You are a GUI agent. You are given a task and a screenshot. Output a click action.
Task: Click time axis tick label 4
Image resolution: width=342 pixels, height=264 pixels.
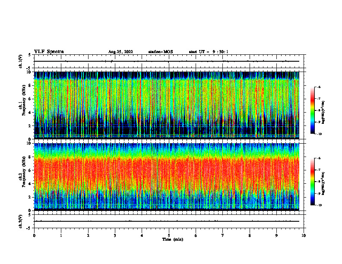[x=142, y=236]
